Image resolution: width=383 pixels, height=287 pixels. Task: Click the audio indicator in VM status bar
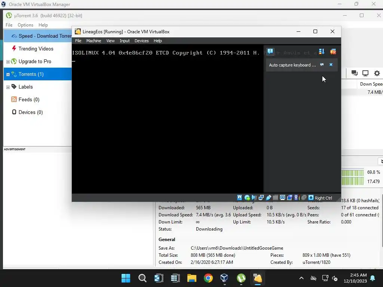click(254, 198)
